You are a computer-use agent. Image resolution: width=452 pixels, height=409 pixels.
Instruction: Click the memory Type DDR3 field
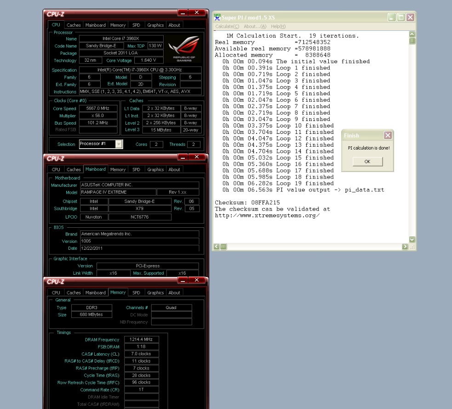click(x=92, y=308)
